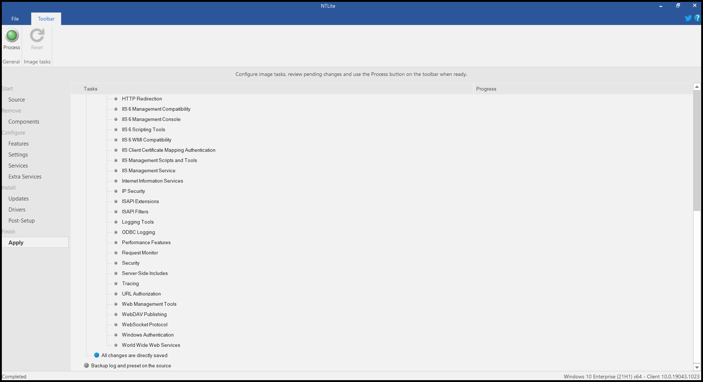Viewport: 703px width, 382px height.
Task: Click the General ribbon group label
Action: 11,62
